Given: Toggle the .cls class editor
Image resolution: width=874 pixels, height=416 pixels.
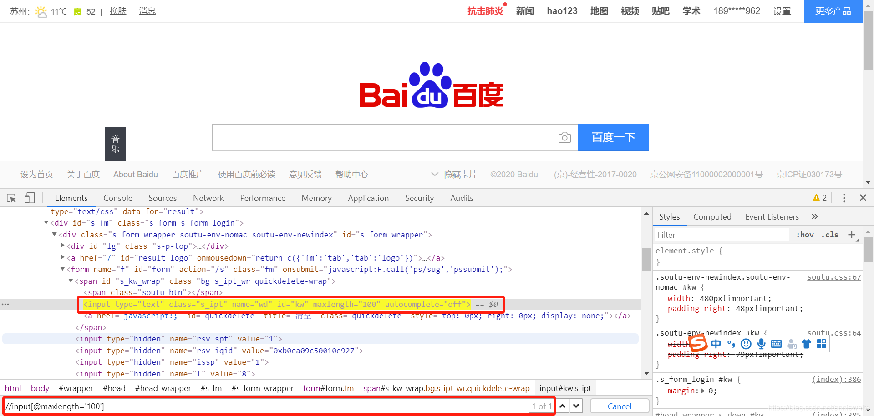Looking at the screenshot, I should (x=830, y=235).
